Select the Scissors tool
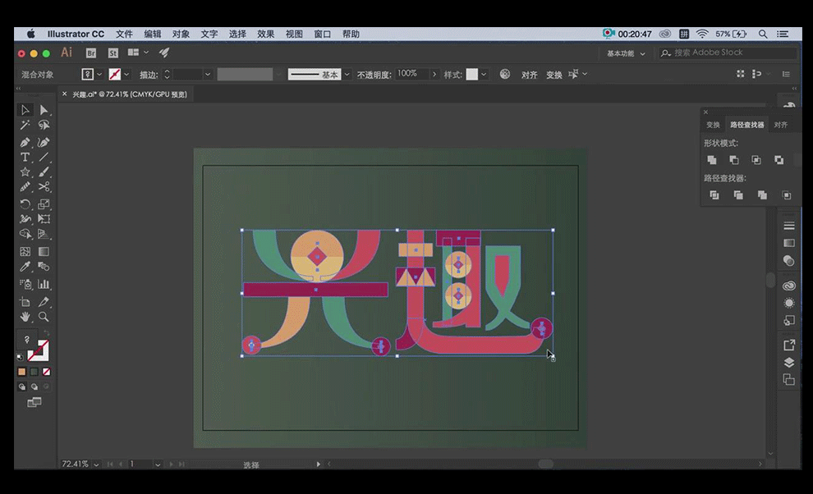The width and height of the screenshot is (813, 494). pyautogui.click(x=44, y=188)
